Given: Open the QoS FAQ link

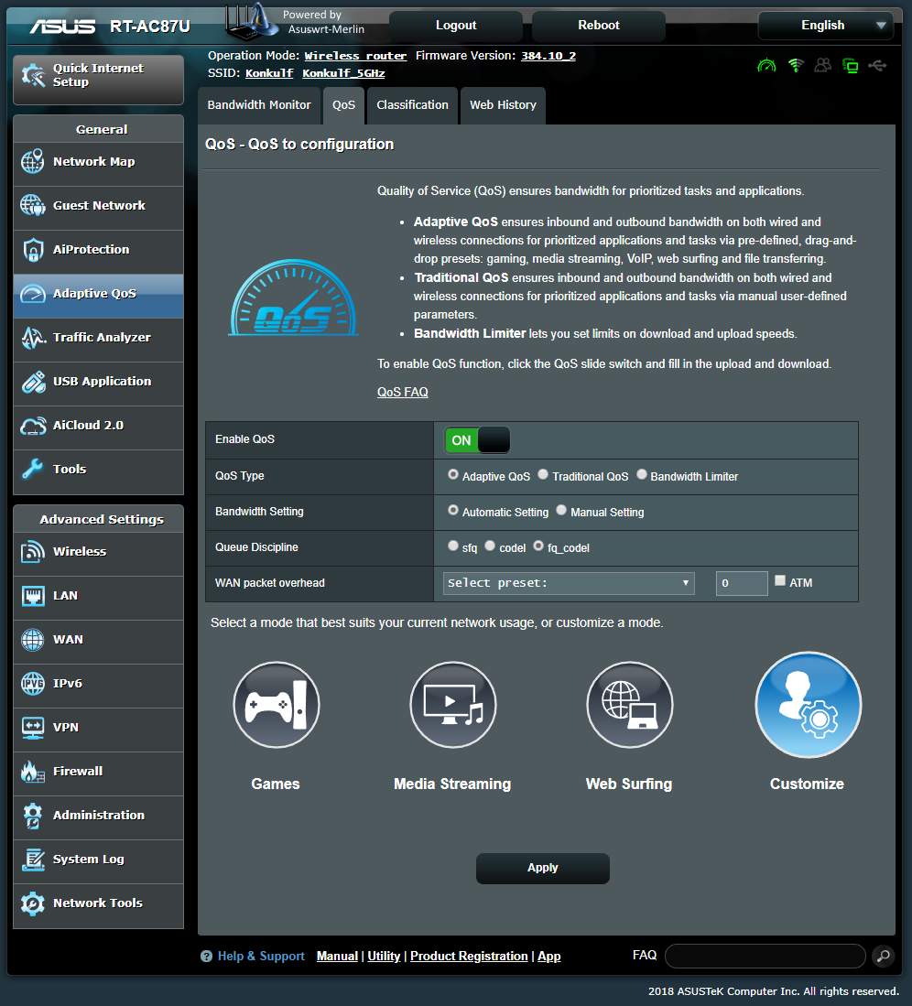Looking at the screenshot, I should 402,392.
